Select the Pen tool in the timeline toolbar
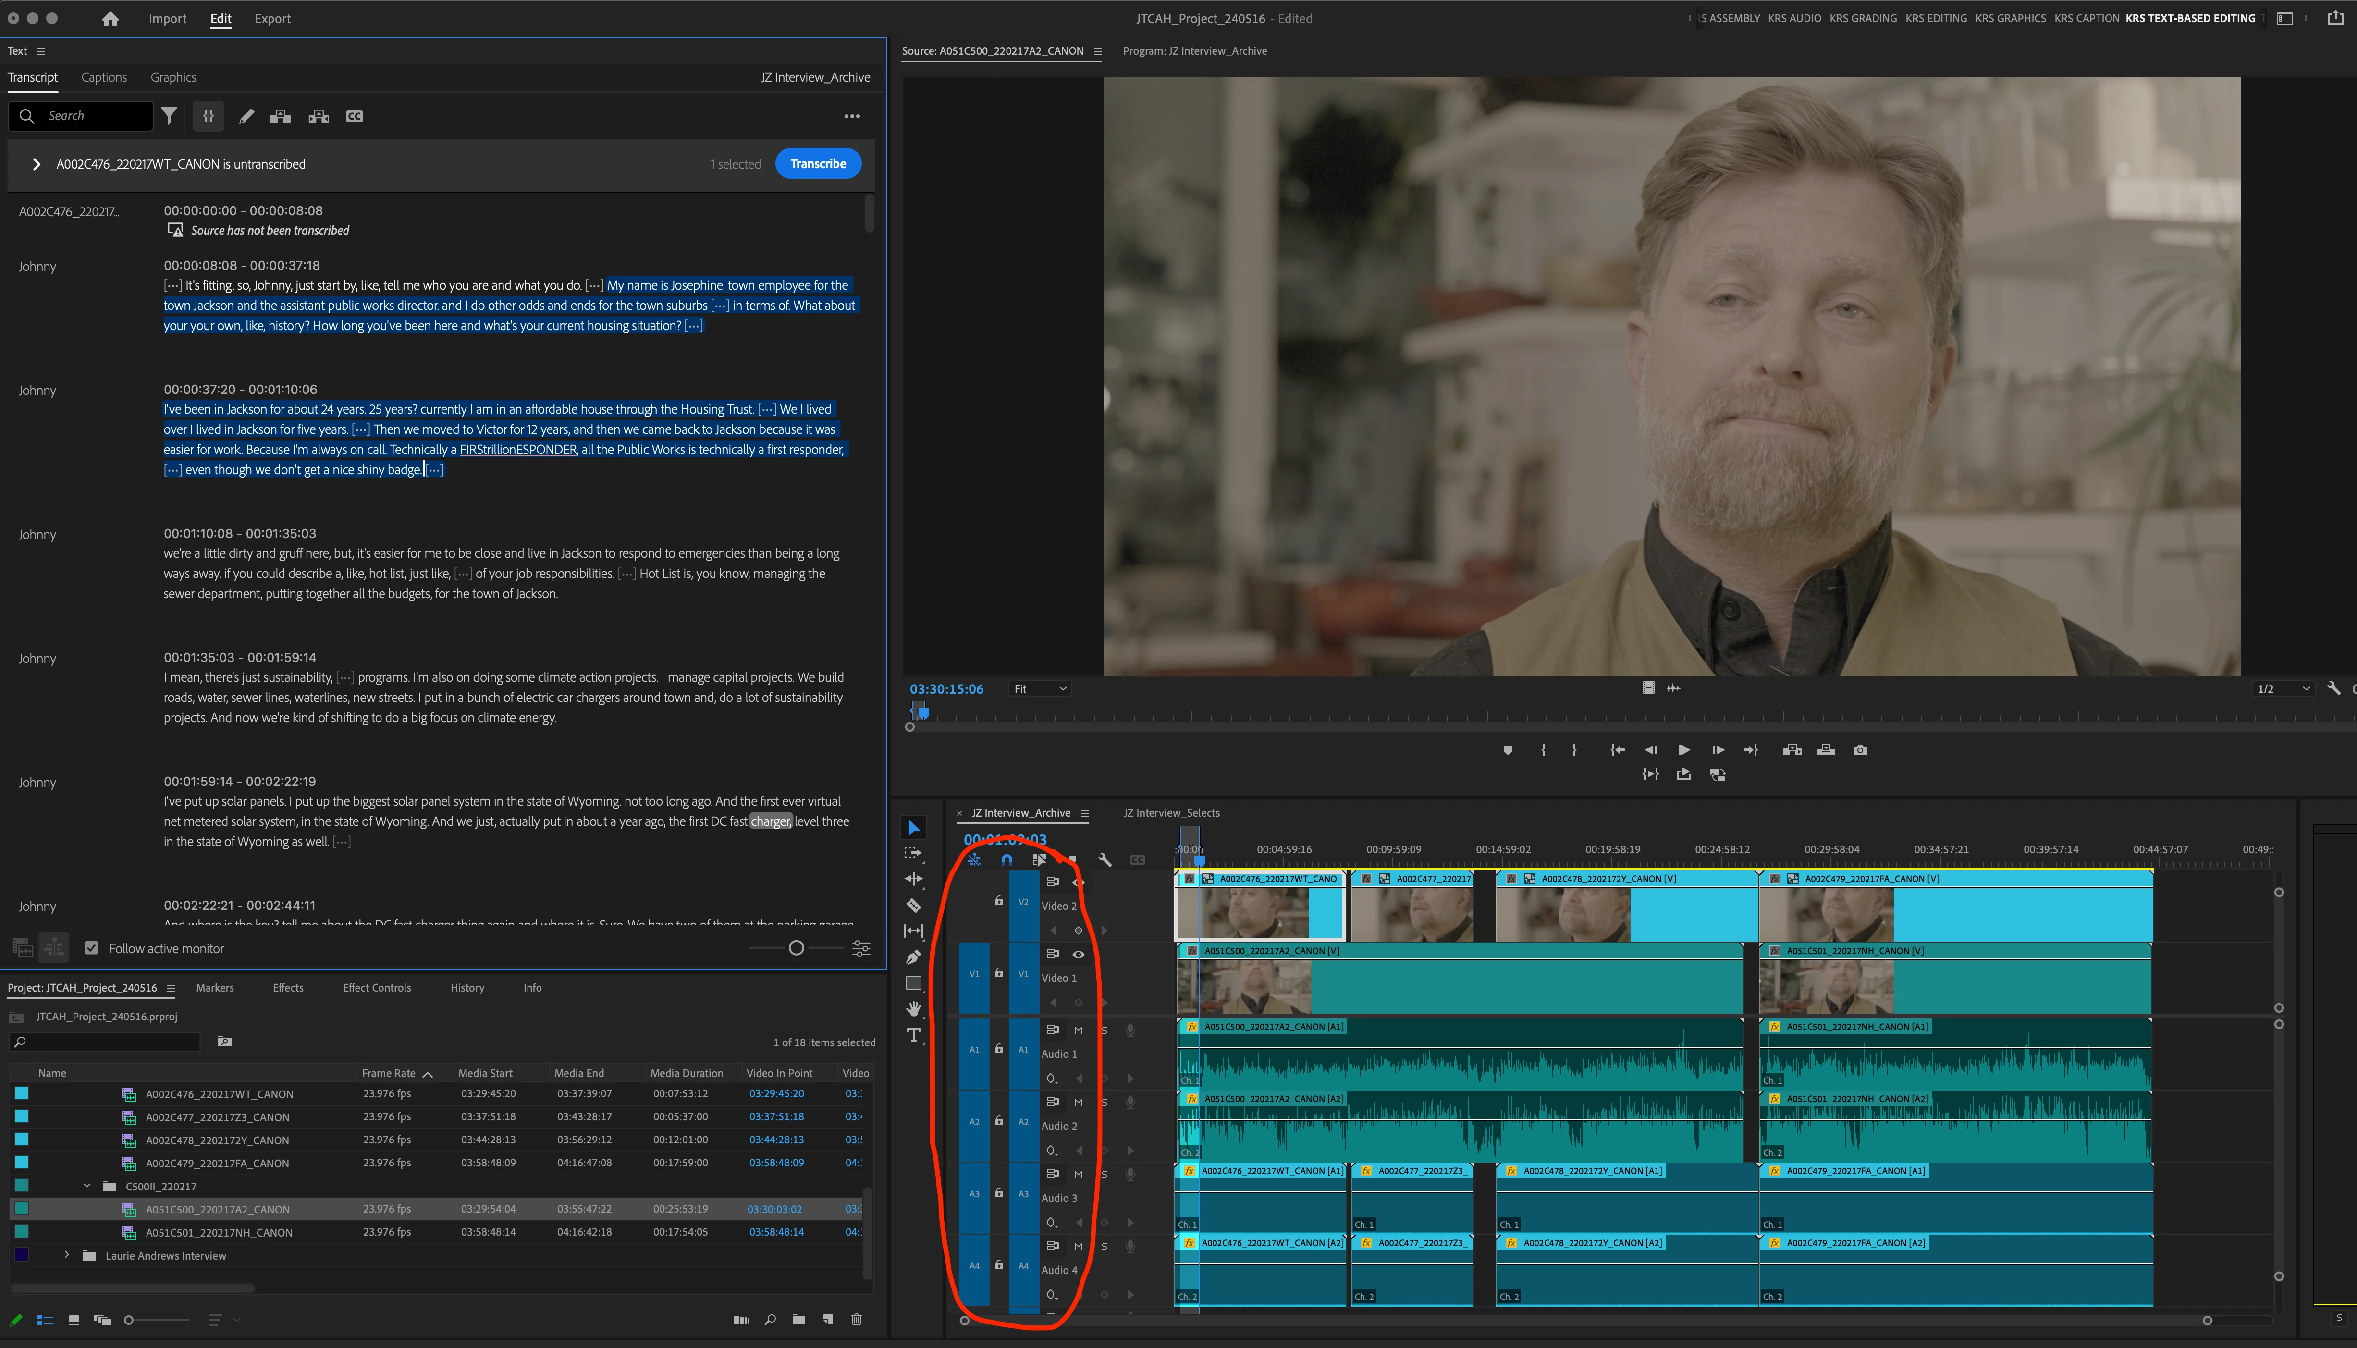Screen dimensions: 2357x1348 913,957
